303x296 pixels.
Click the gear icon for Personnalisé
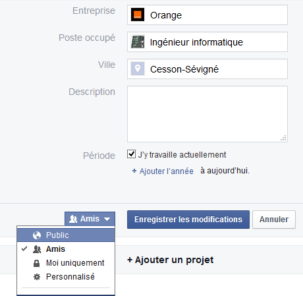point(37,277)
